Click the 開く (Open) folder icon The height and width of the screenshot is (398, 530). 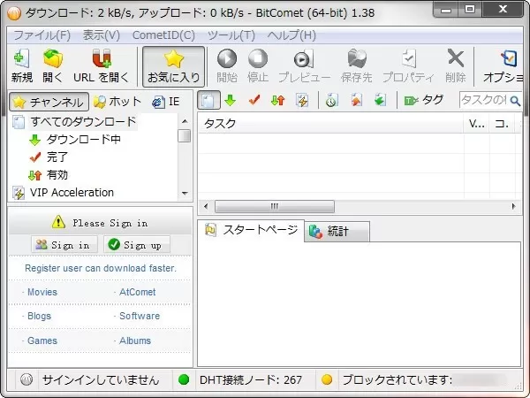[53, 59]
